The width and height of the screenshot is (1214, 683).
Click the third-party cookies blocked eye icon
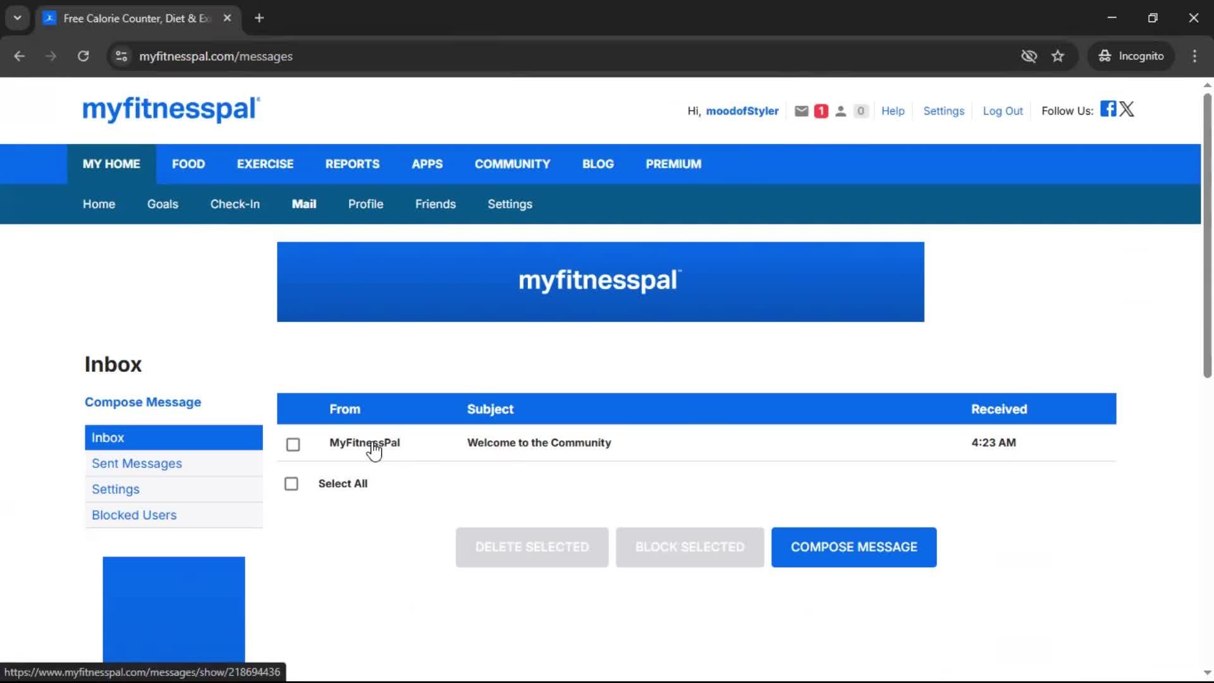click(x=1029, y=56)
